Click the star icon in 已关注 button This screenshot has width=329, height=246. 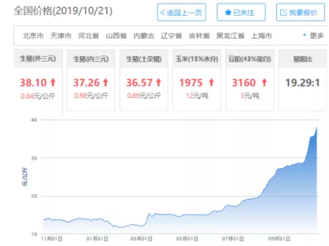click(x=228, y=13)
